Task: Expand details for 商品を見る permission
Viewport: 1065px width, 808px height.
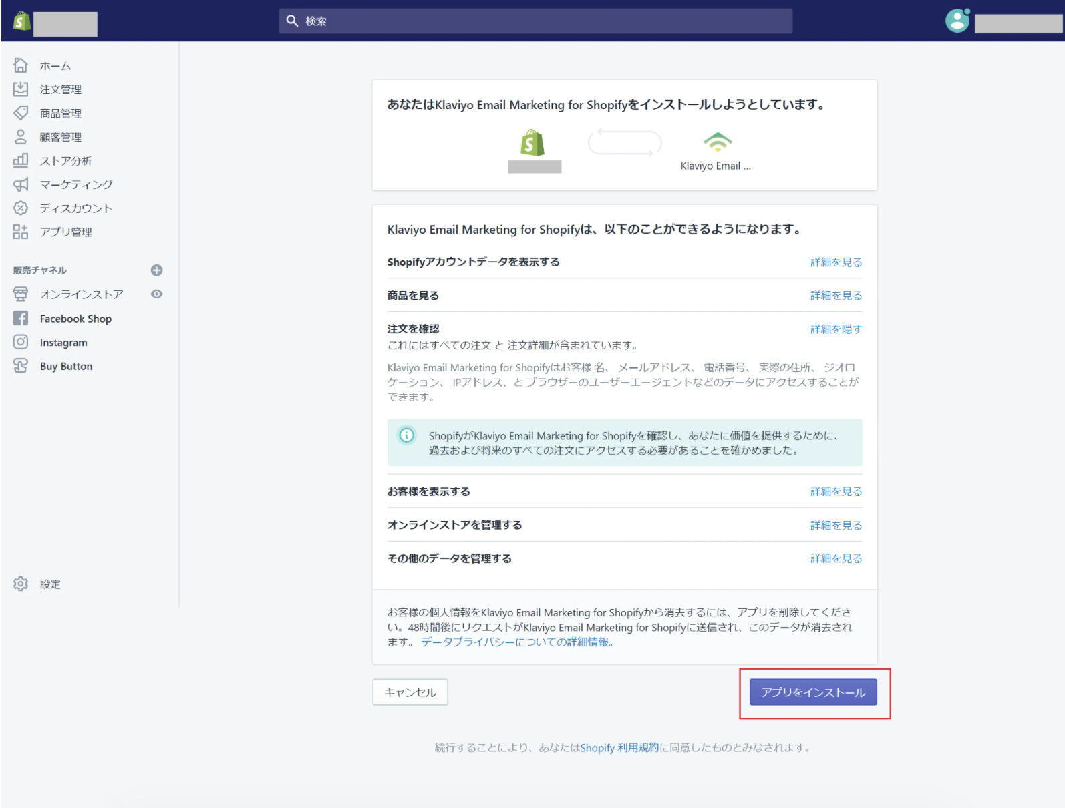Action: tap(836, 296)
